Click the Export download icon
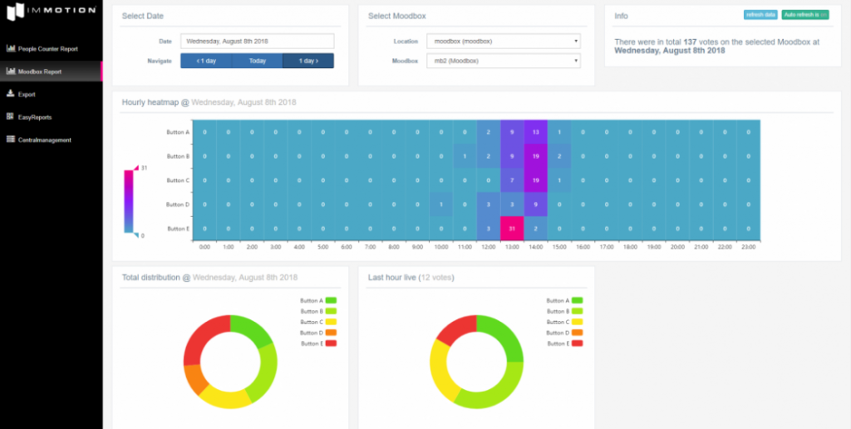Image resolution: width=851 pixels, height=429 pixels. 10,94
